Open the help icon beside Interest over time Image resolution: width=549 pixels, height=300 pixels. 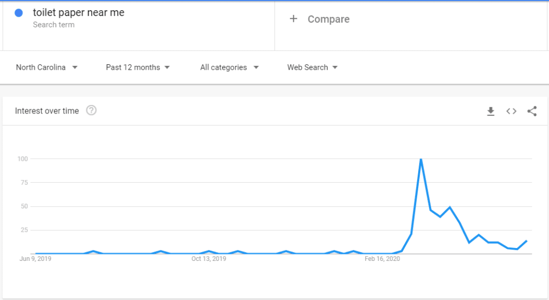point(91,110)
